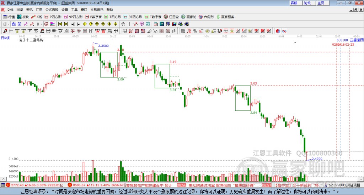Click the 老子十二宫结构 chart label
The image size is (364, 195).
pyautogui.click(x=31, y=40)
